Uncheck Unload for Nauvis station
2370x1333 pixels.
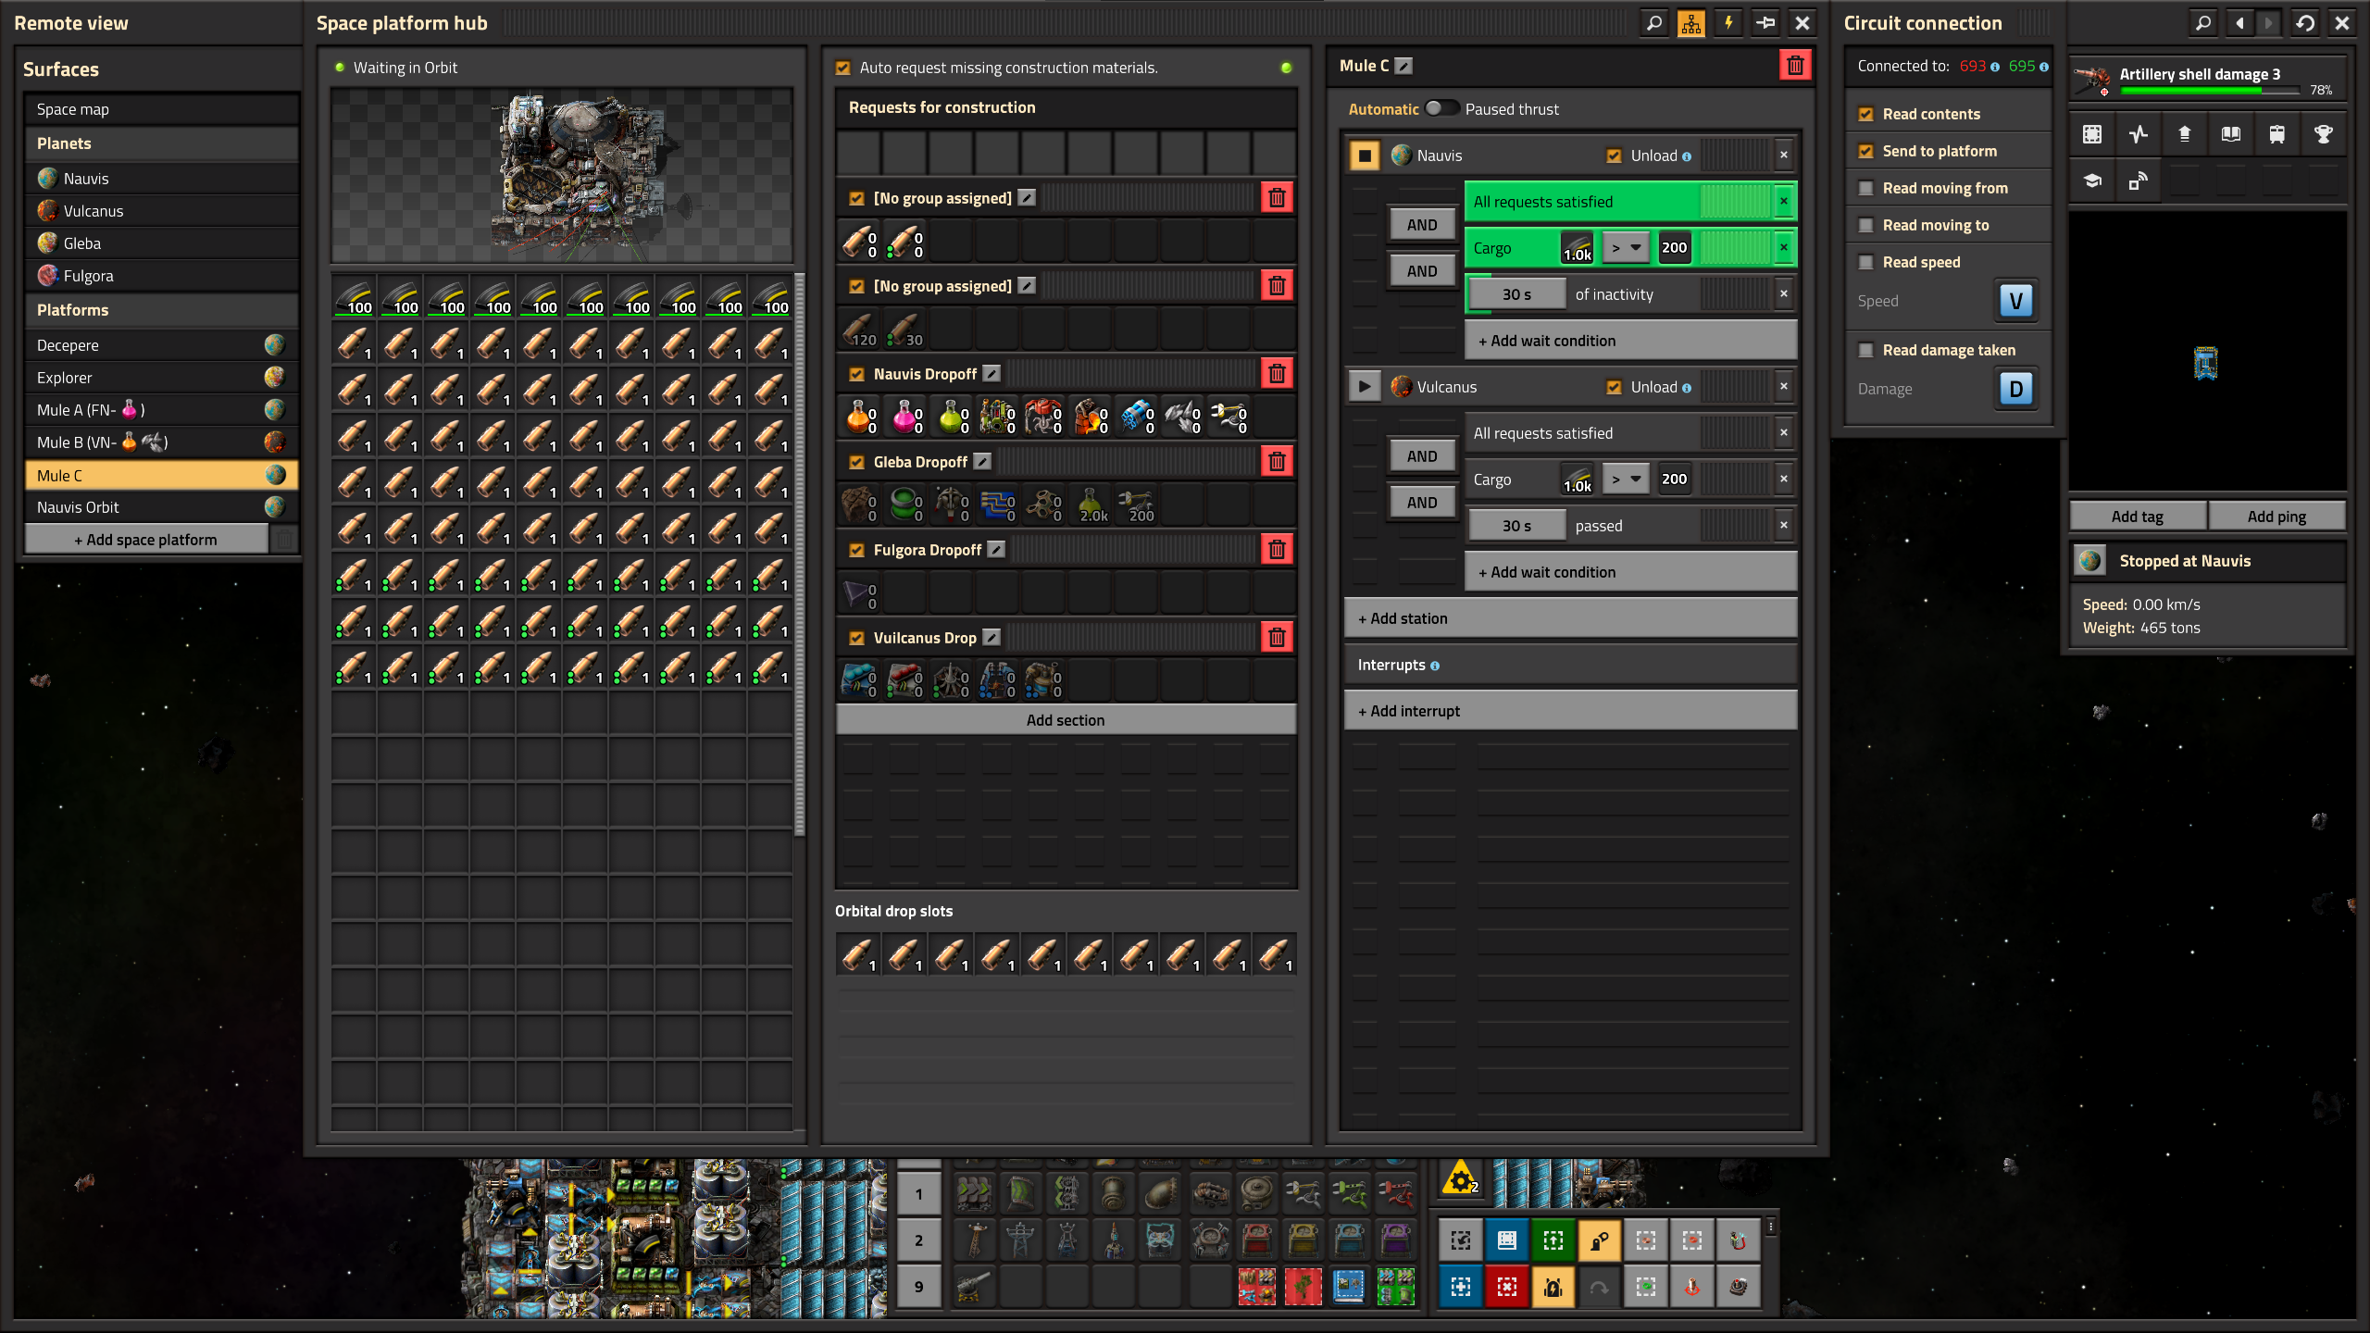point(1615,156)
